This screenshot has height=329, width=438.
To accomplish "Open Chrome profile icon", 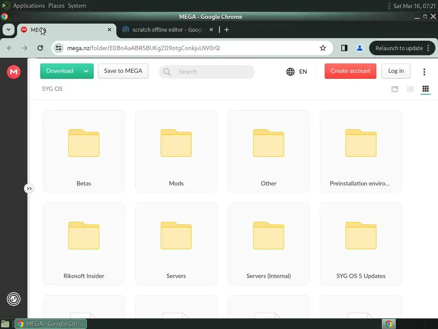I will (x=359, y=48).
